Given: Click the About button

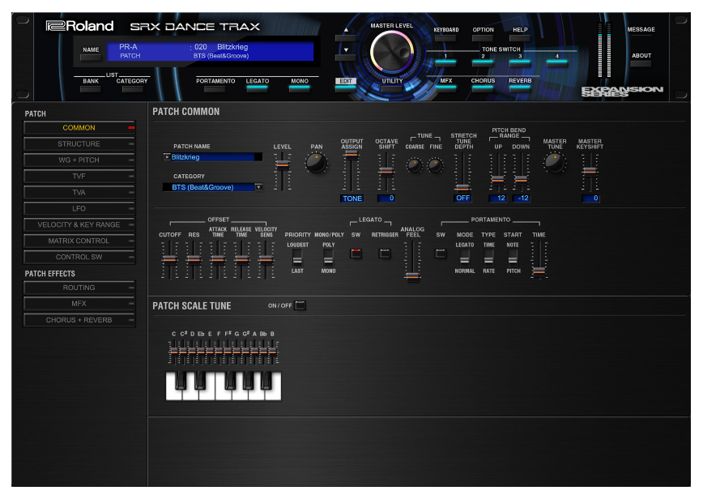Looking at the screenshot, I should point(641,64).
